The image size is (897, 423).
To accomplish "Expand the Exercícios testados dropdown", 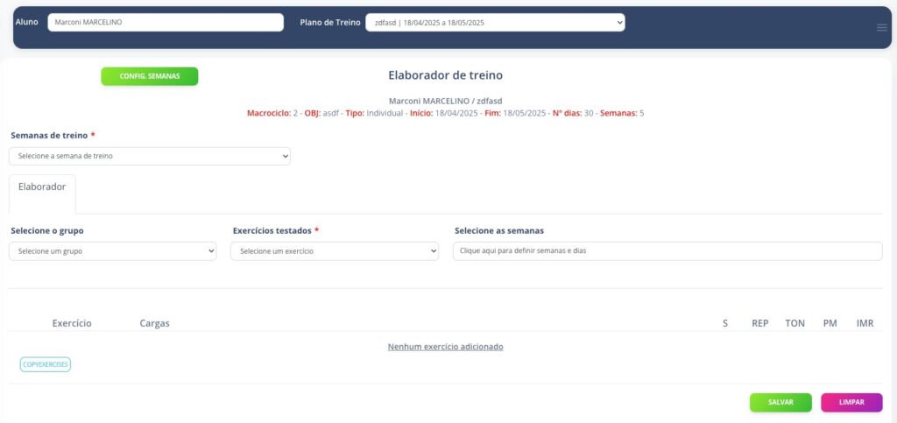I will 335,251.
